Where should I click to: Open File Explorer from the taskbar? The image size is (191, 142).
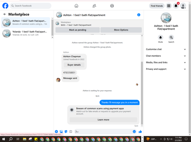pyautogui.click(x=24, y=139)
